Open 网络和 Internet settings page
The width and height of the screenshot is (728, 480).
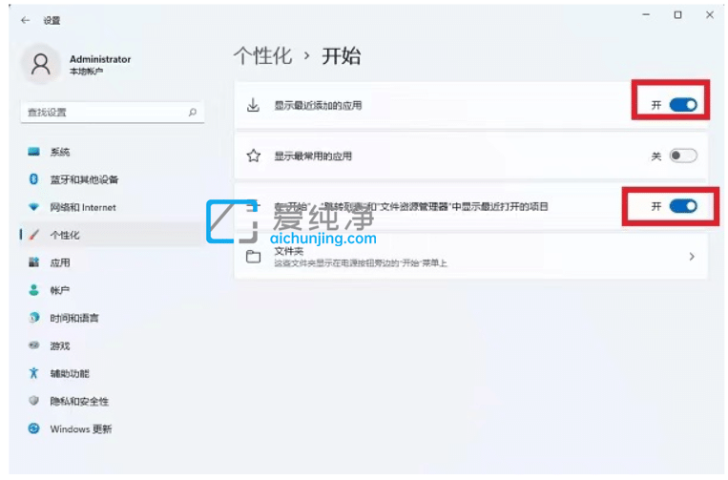coord(112,207)
